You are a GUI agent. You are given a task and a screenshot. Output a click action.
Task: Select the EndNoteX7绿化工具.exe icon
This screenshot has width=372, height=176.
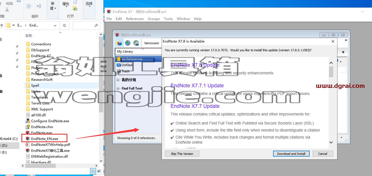(x=28, y=150)
